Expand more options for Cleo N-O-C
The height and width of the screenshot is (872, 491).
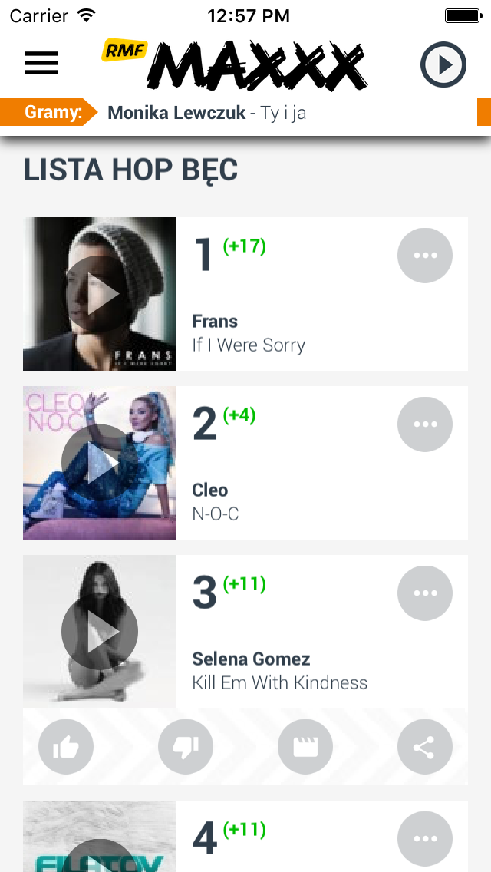[425, 424]
